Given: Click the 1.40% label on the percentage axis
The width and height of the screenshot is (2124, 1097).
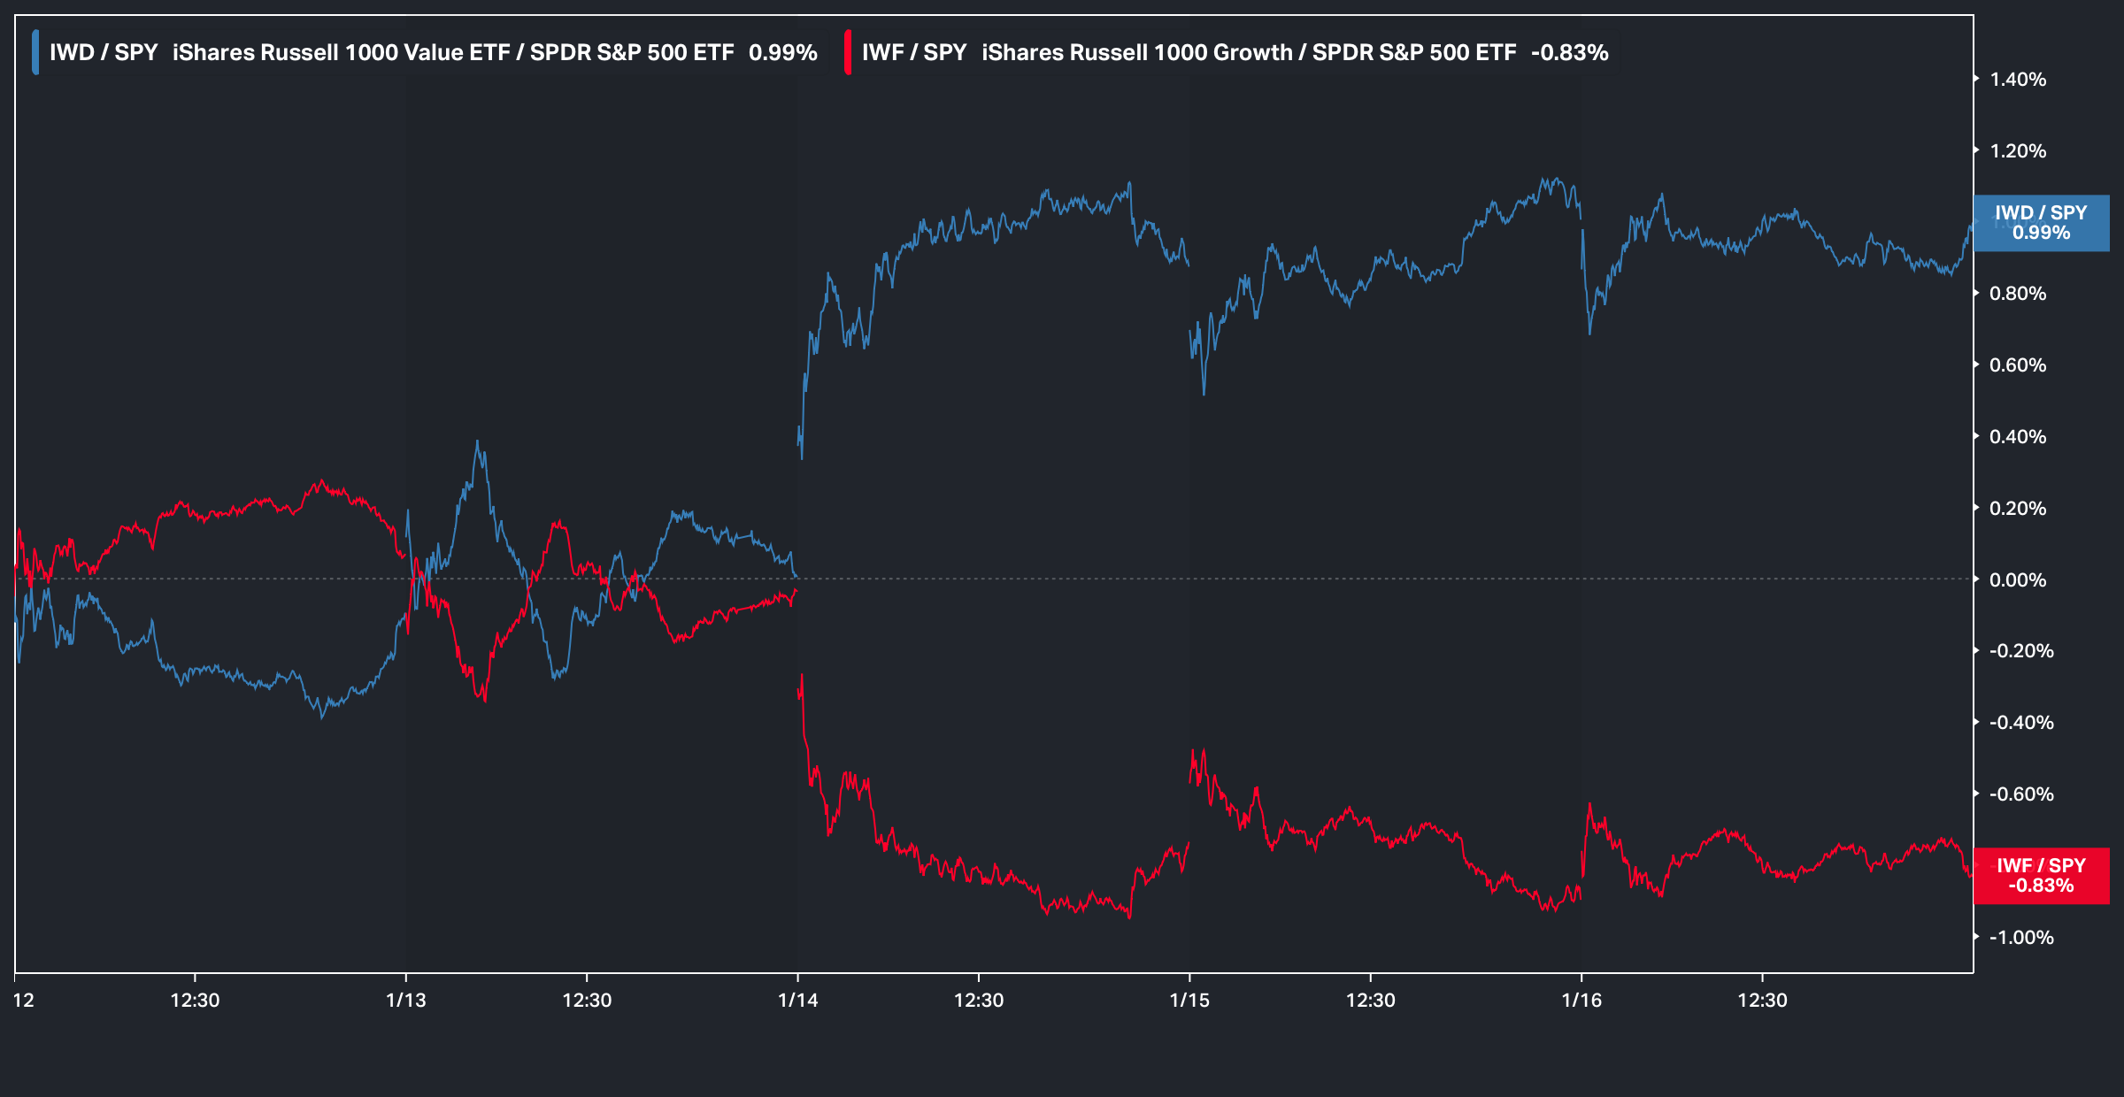Looking at the screenshot, I should click(2018, 80).
